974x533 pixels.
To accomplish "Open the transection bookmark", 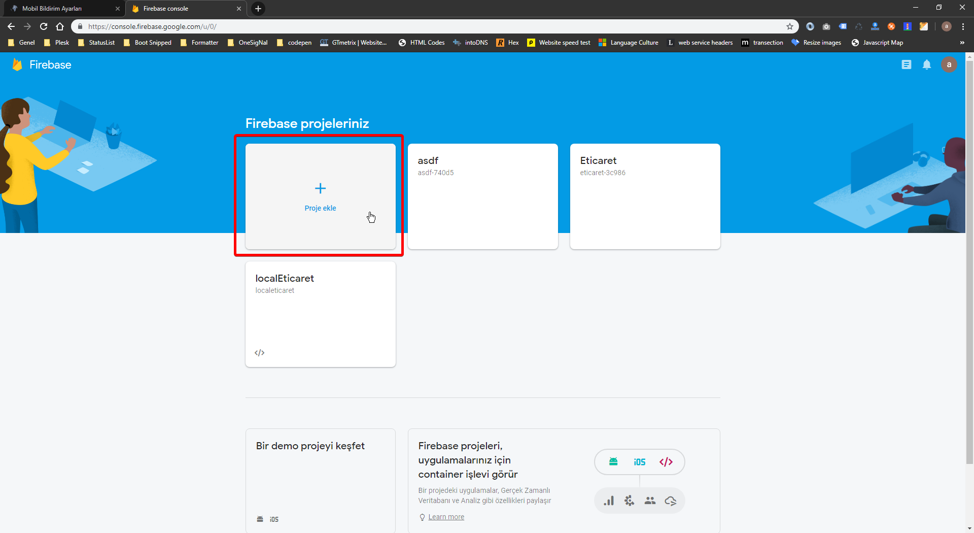I will pyautogui.click(x=762, y=43).
